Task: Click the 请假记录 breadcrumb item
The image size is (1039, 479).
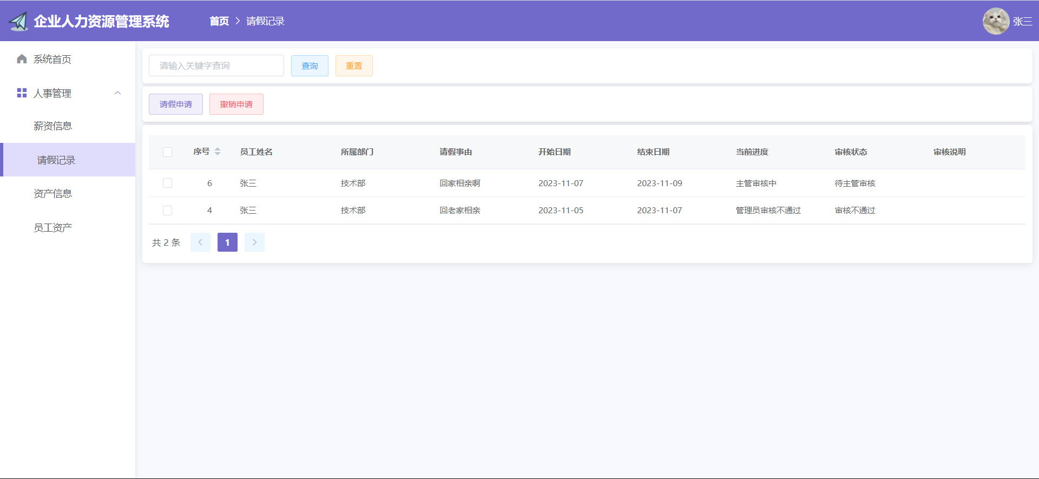Action: tap(265, 21)
